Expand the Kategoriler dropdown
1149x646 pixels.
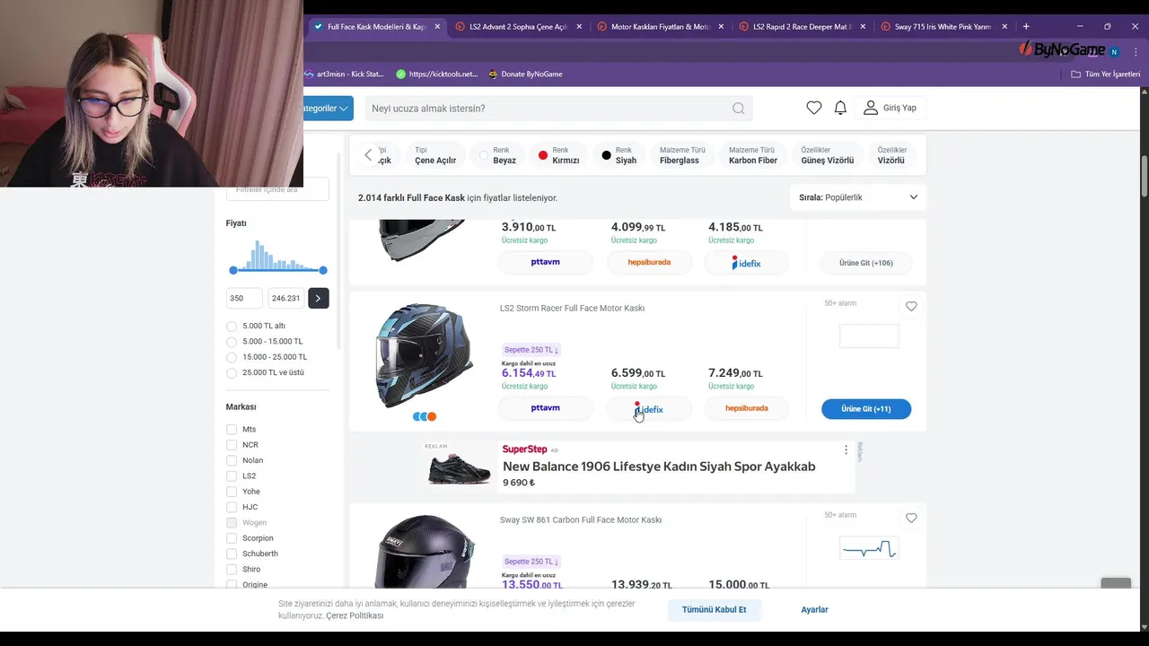pyautogui.click(x=327, y=109)
